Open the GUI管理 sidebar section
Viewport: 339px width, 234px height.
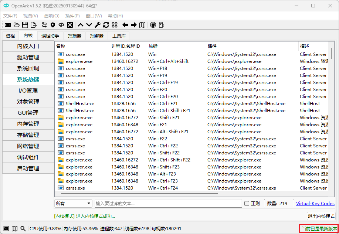pos(28,113)
